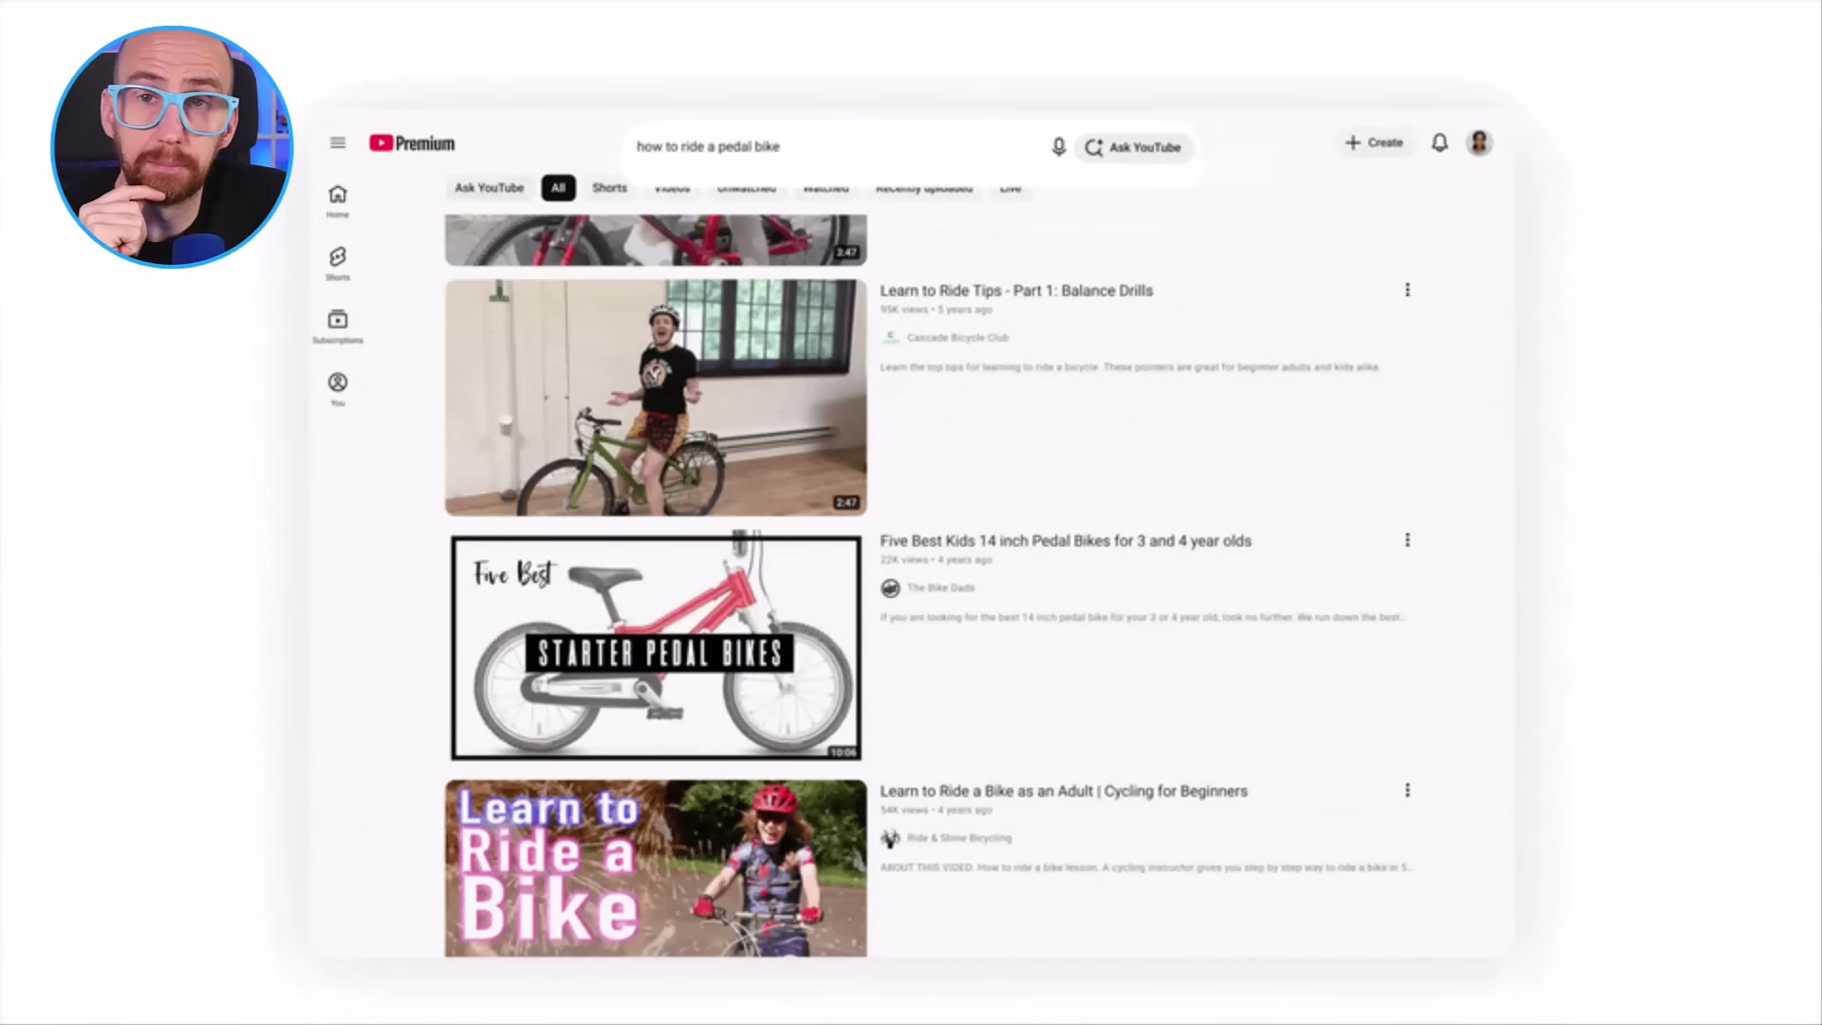Click the Cascade Bicycle Club channel avatar
1822x1025 pixels.
click(x=890, y=338)
